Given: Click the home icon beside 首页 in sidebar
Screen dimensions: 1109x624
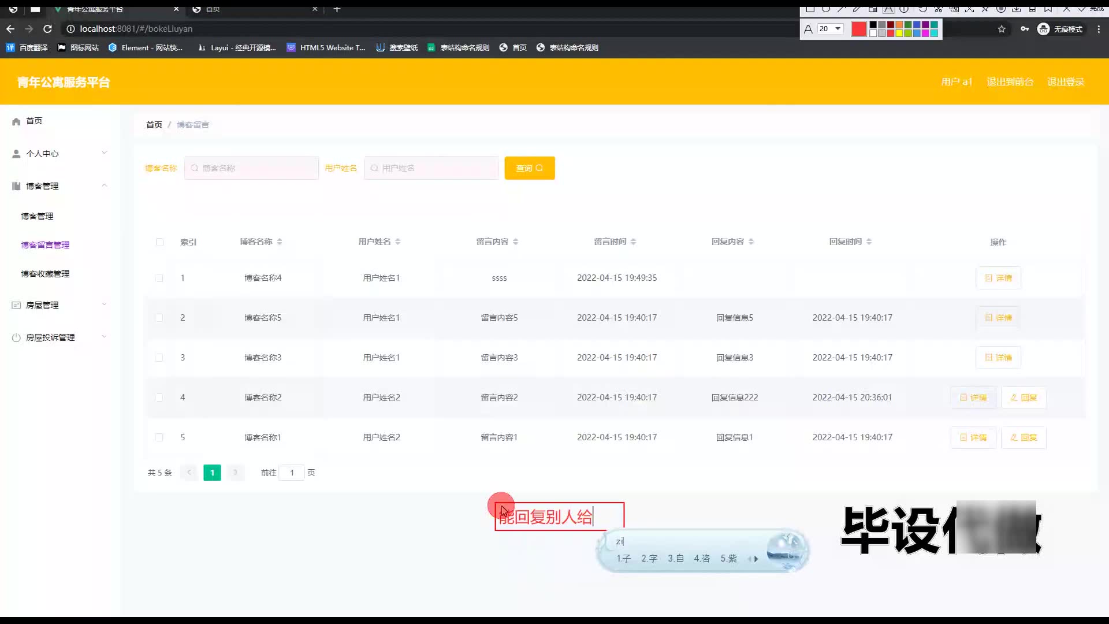Looking at the screenshot, I should (x=16, y=121).
